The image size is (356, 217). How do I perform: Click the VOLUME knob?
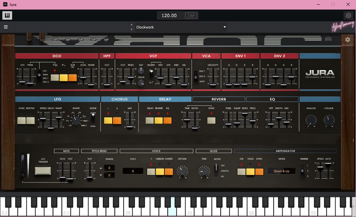(328, 120)
